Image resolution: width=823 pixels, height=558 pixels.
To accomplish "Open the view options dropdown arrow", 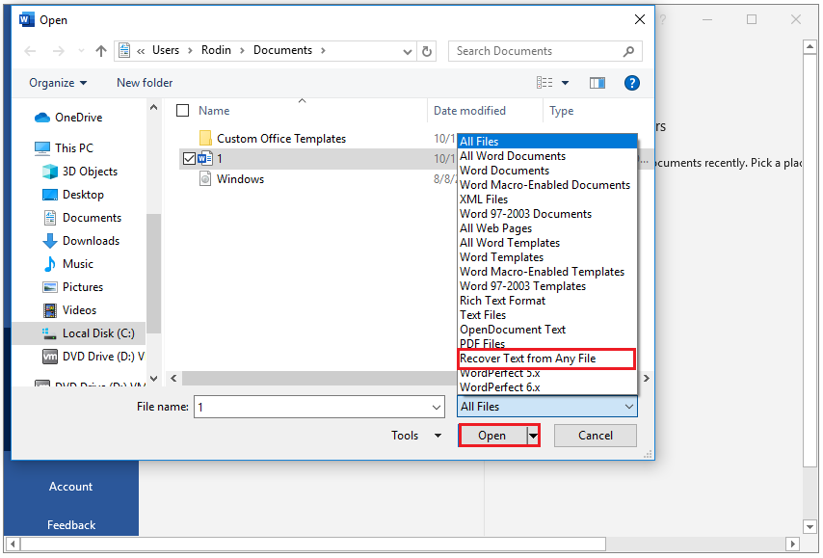I will tap(565, 83).
